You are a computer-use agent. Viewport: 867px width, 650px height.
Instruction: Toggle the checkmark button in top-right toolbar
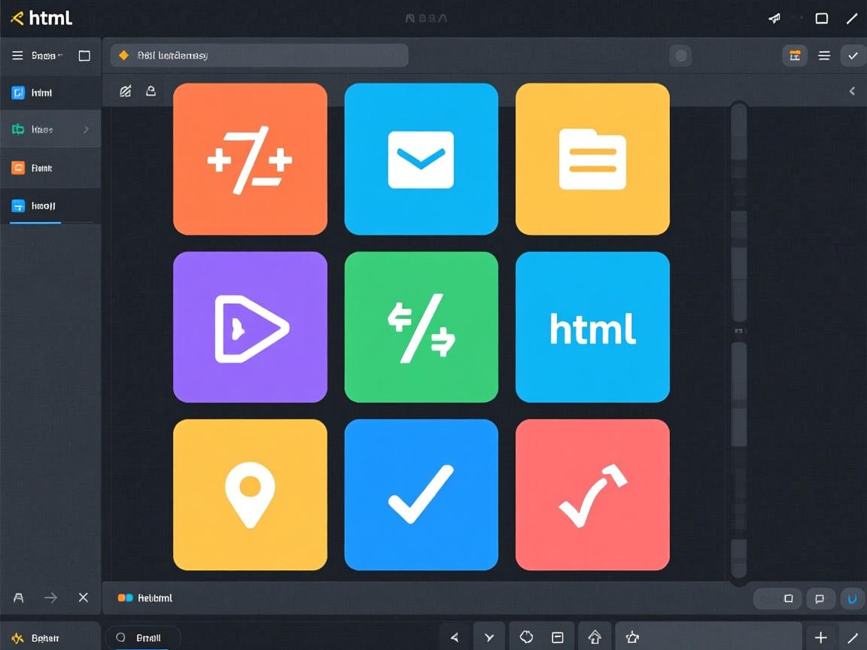point(853,56)
